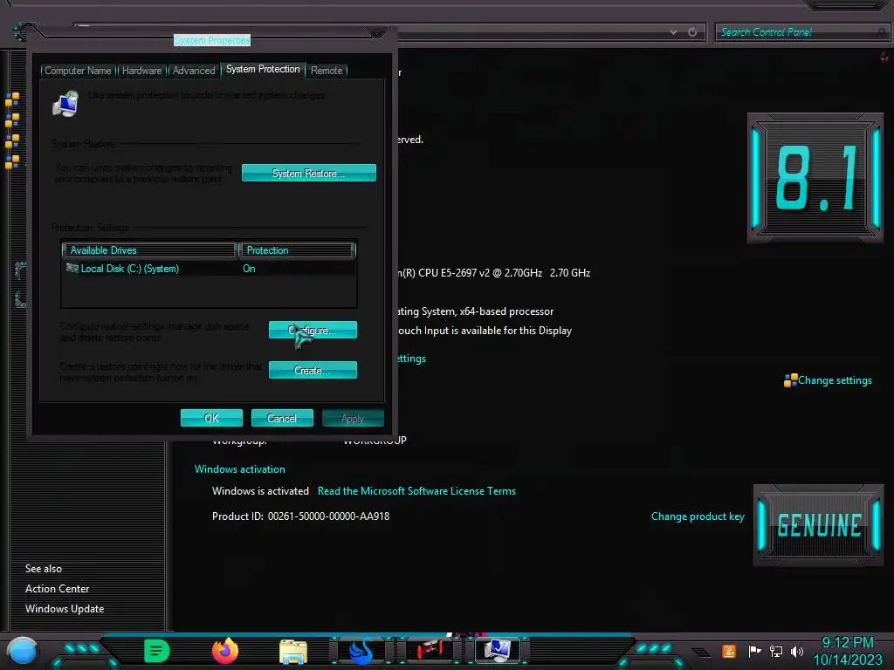
Task: Open Firefox from the taskbar
Action: (225, 651)
